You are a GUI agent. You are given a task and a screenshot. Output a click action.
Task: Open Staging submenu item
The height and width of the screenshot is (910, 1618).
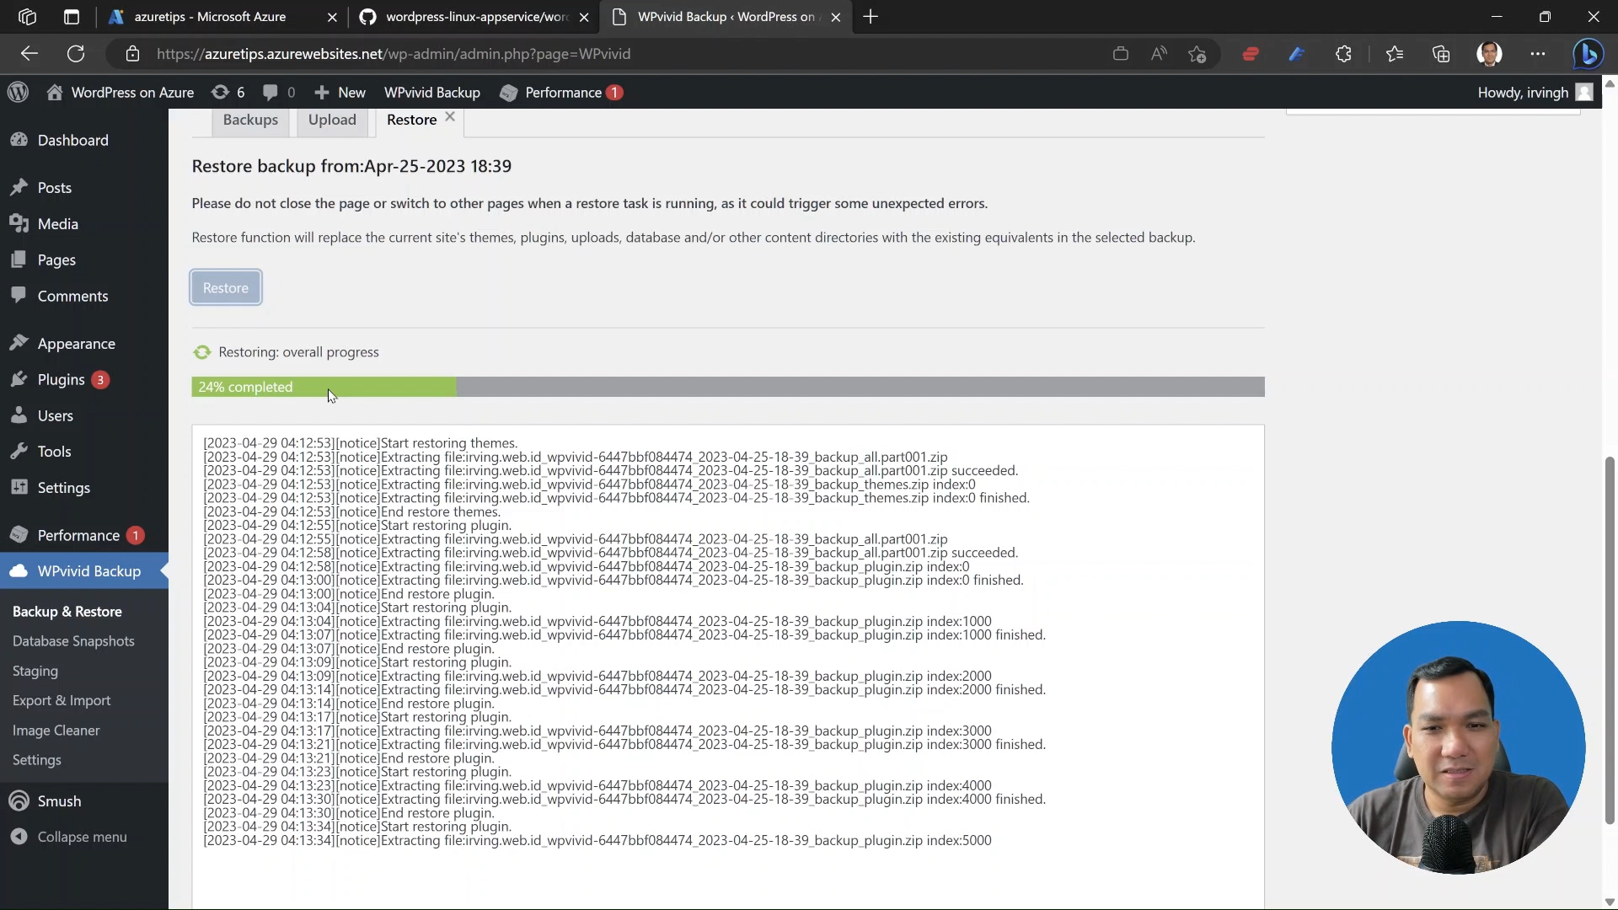click(x=35, y=671)
